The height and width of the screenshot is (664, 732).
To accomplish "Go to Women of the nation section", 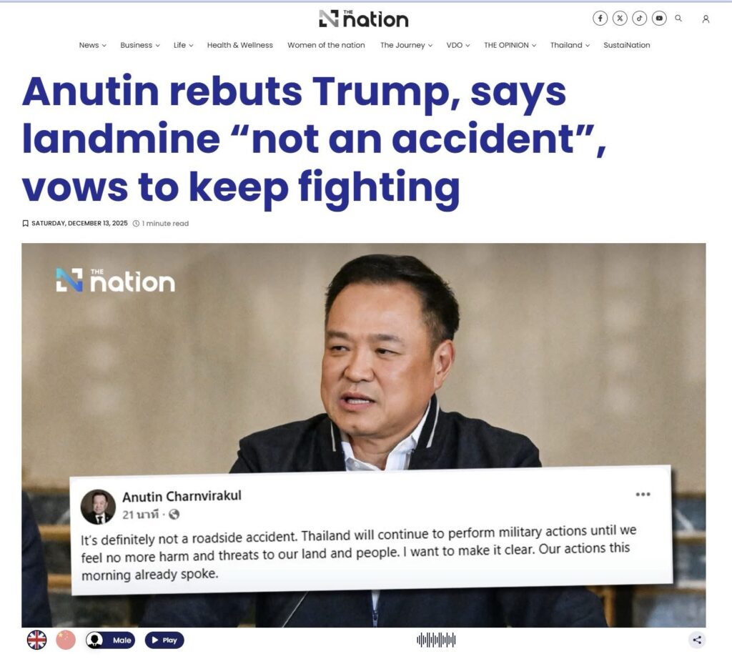I will (x=326, y=45).
